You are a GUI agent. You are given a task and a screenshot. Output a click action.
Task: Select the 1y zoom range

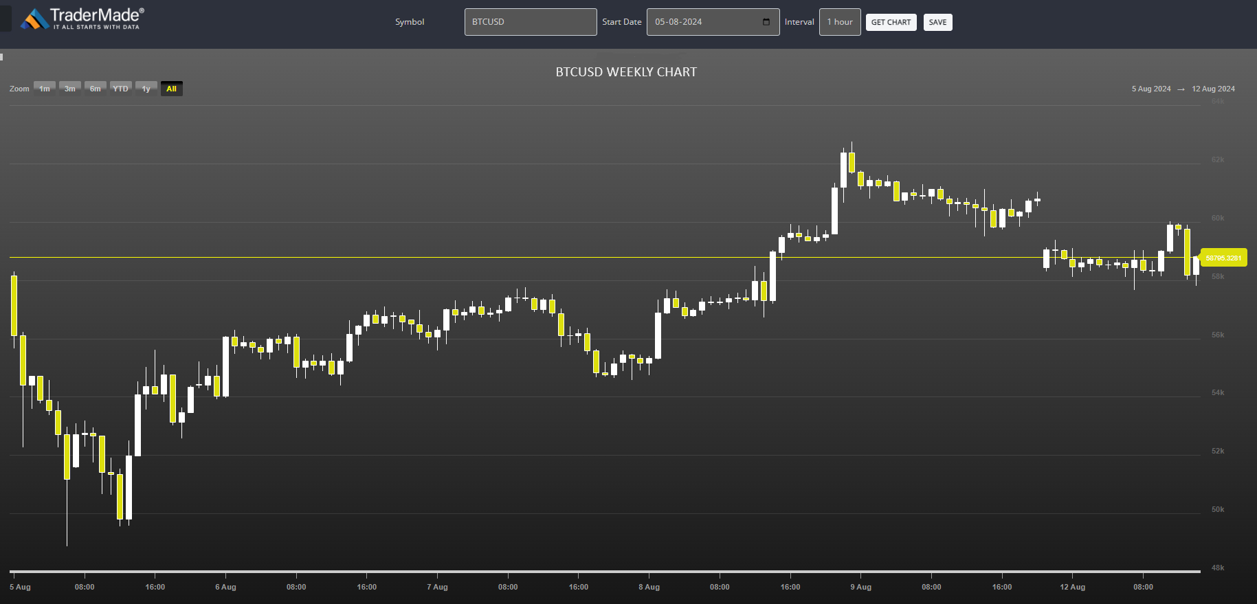tap(146, 89)
